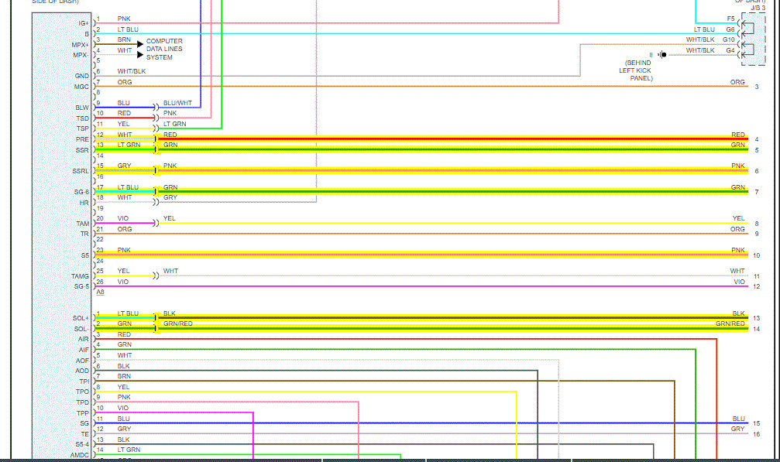
Task: Click the TSP terminal label
Action: tap(83, 128)
